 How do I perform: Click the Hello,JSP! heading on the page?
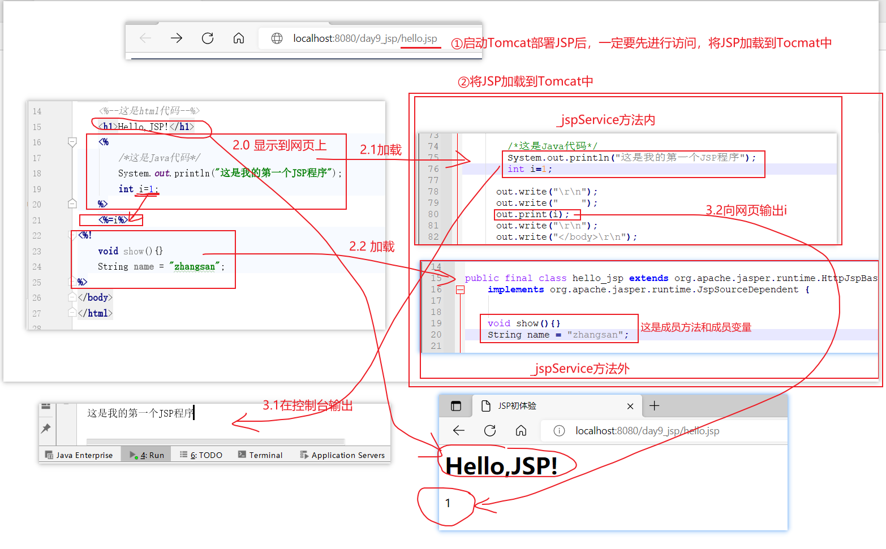(x=501, y=466)
